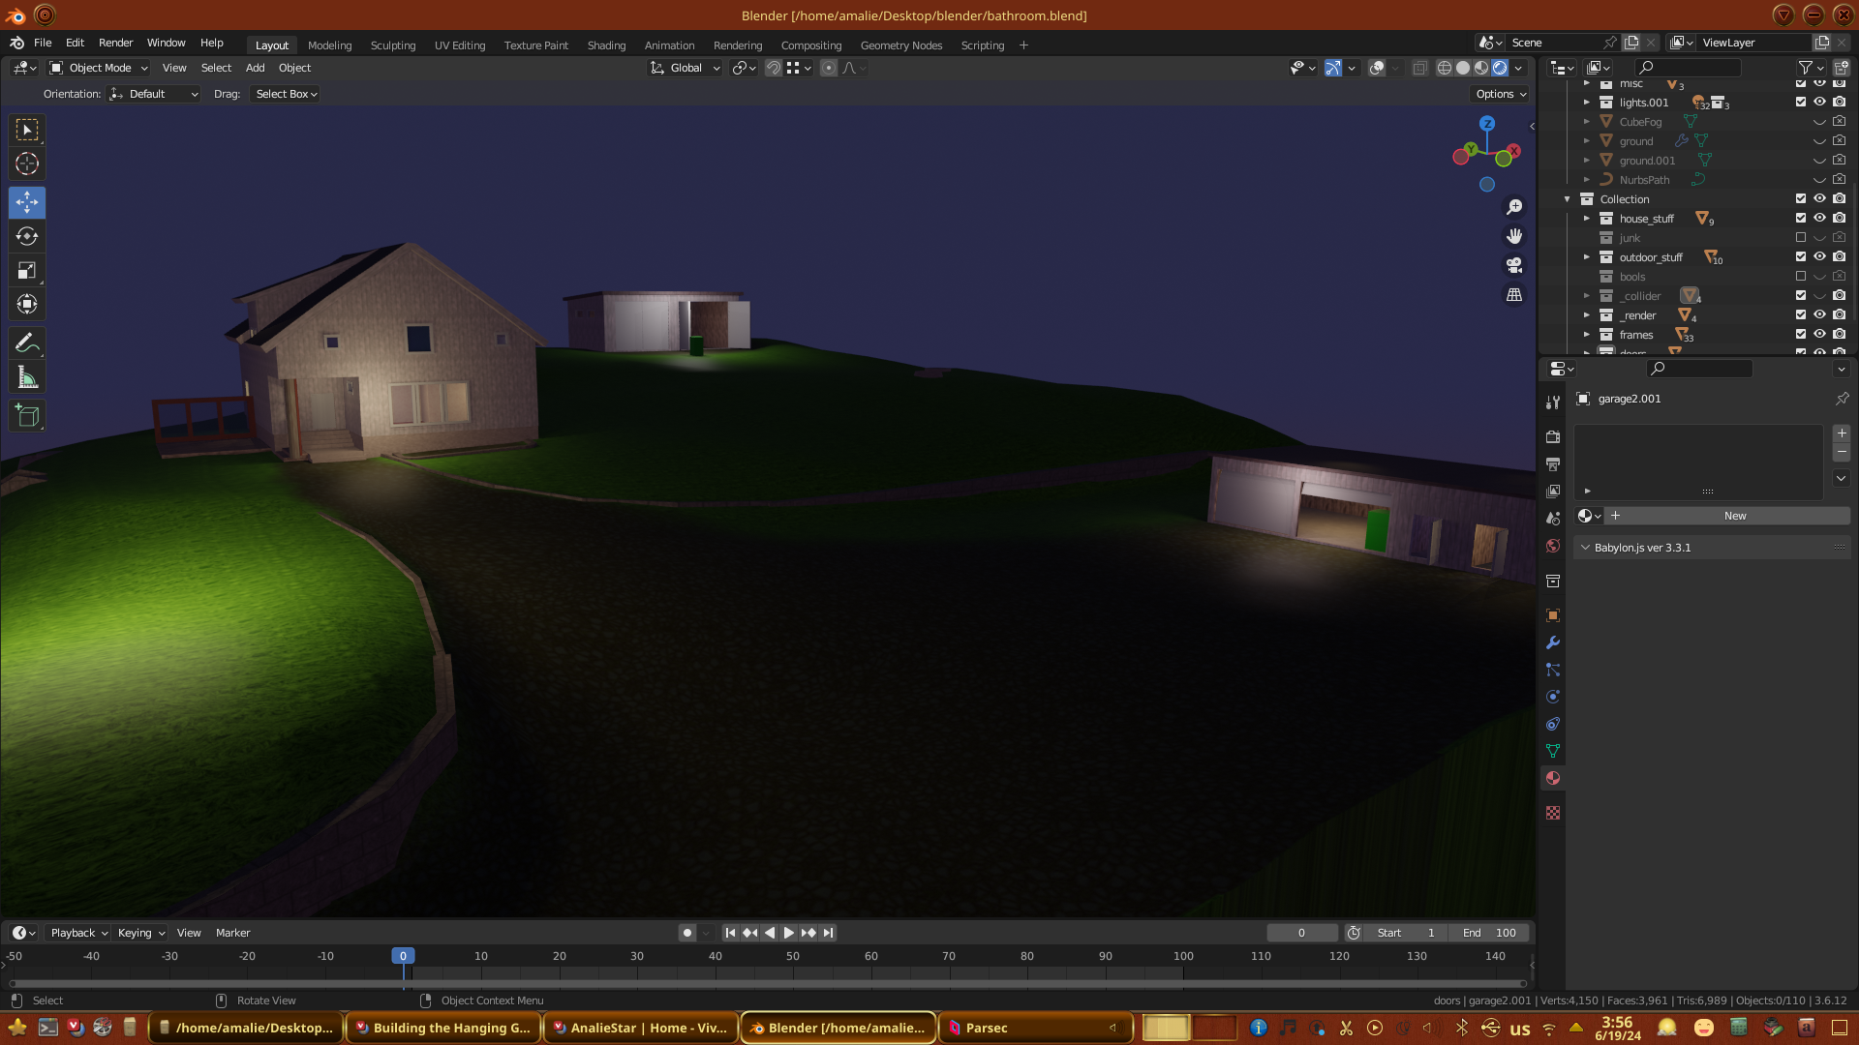Activate the Rotate tool
Viewport: 1859px width, 1045px height.
(27, 236)
